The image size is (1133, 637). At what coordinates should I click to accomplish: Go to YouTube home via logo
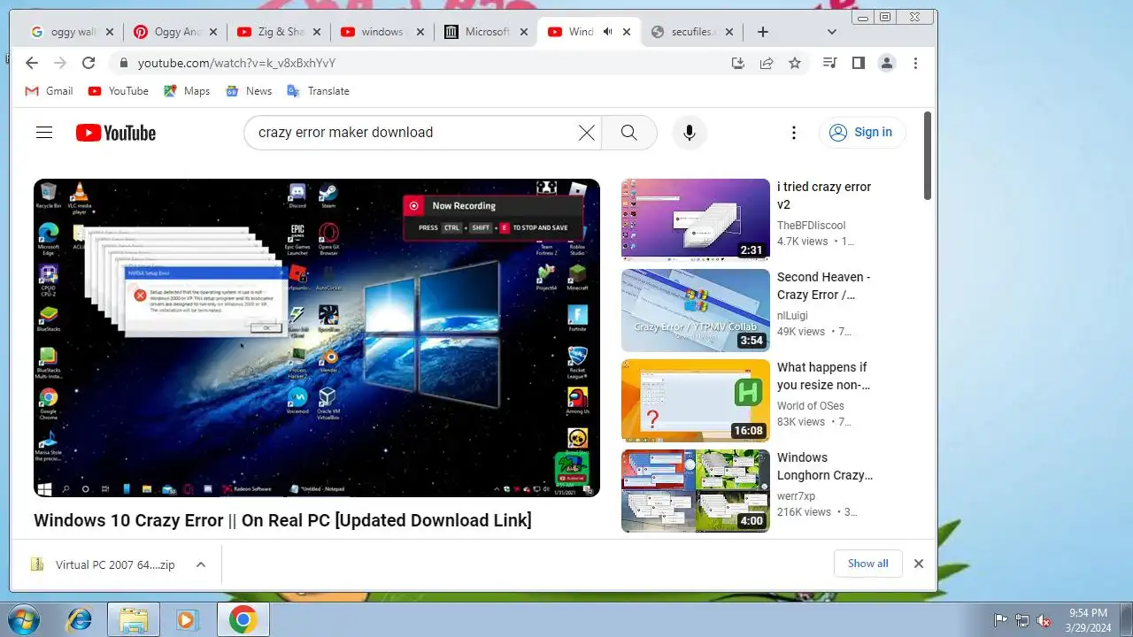[x=115, y=133]
